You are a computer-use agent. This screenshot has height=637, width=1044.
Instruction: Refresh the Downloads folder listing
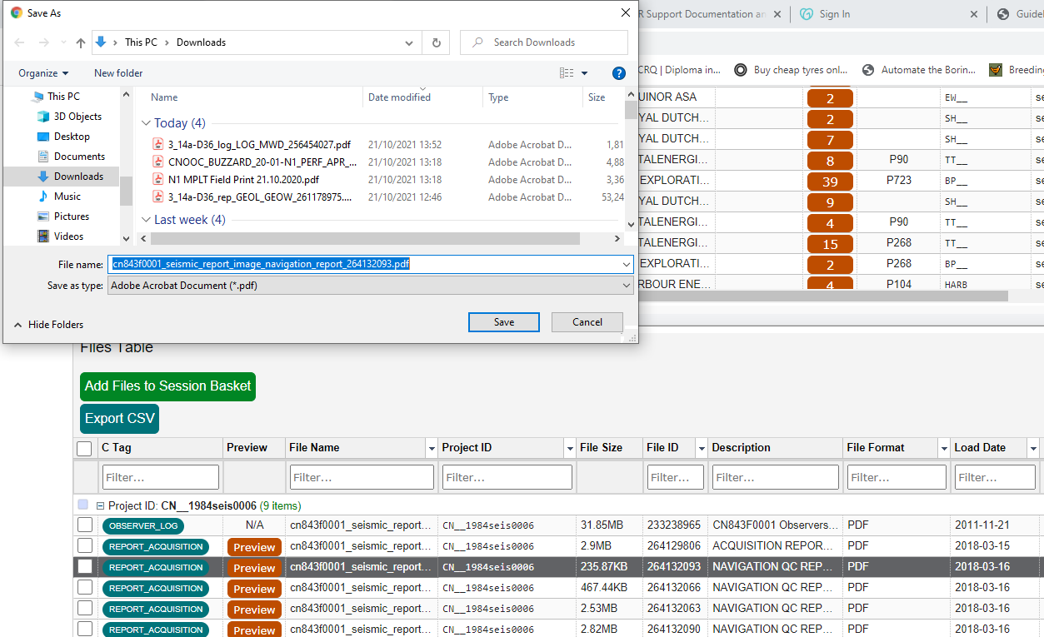[436, 42]
